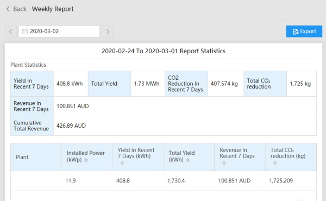Select the Plant column header

(36, 157)
